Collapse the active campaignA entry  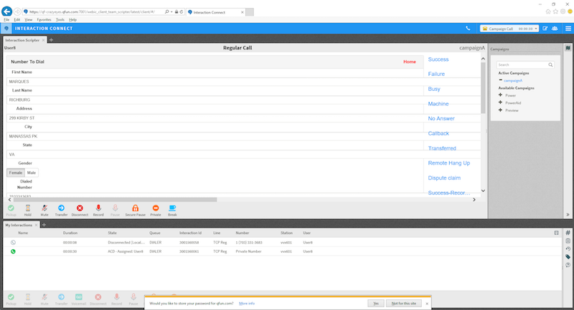click(x=500, y=80)
